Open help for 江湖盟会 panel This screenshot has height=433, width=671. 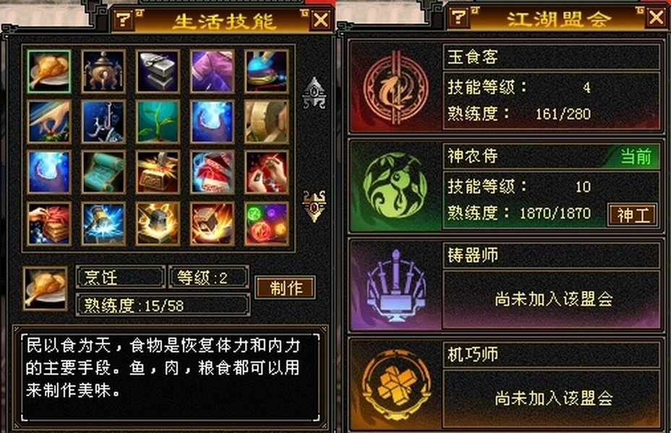(x=458, y=17)
